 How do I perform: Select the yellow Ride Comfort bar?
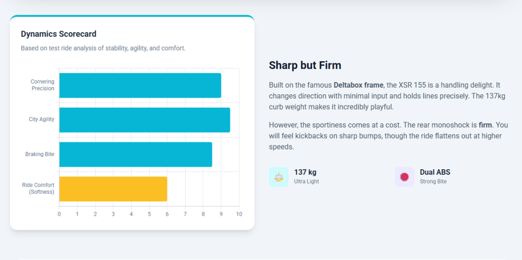pyautogui.click(x=113, y=189)
